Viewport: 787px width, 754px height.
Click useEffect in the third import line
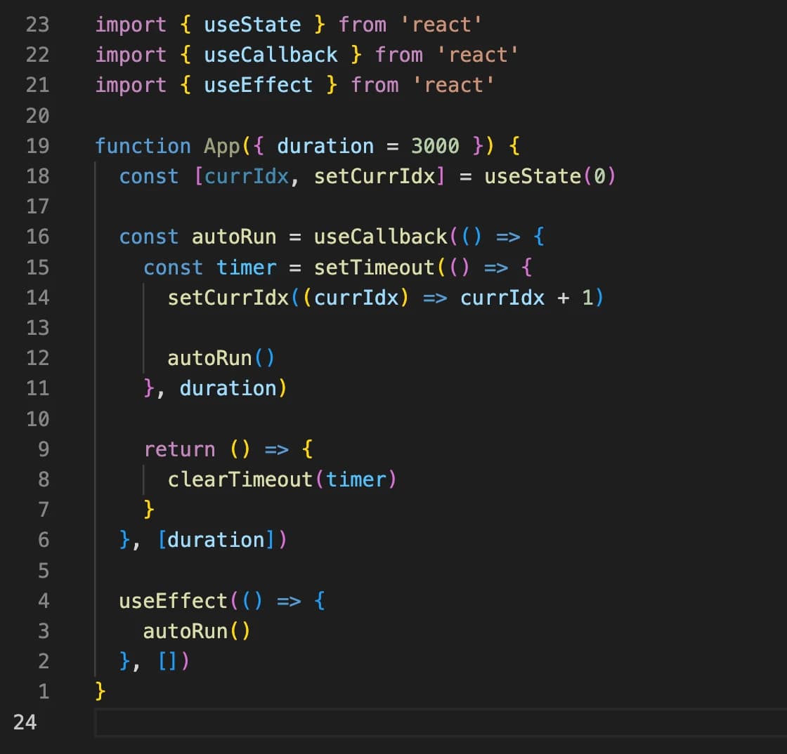258,85
